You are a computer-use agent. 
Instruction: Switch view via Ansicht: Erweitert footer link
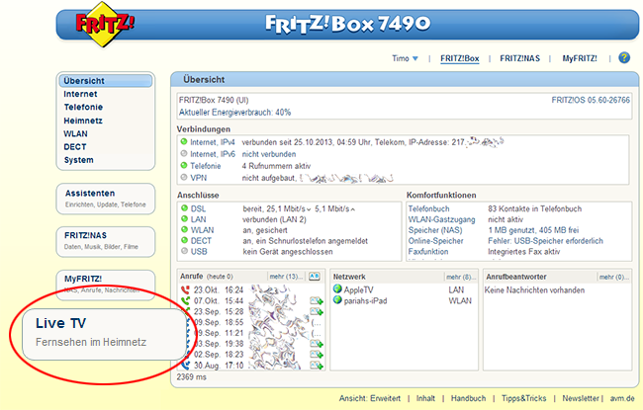click(370, 398)
